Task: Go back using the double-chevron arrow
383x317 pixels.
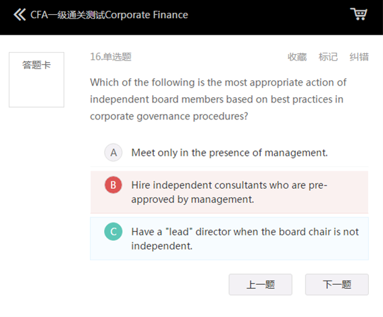Action: pos(20,15)
